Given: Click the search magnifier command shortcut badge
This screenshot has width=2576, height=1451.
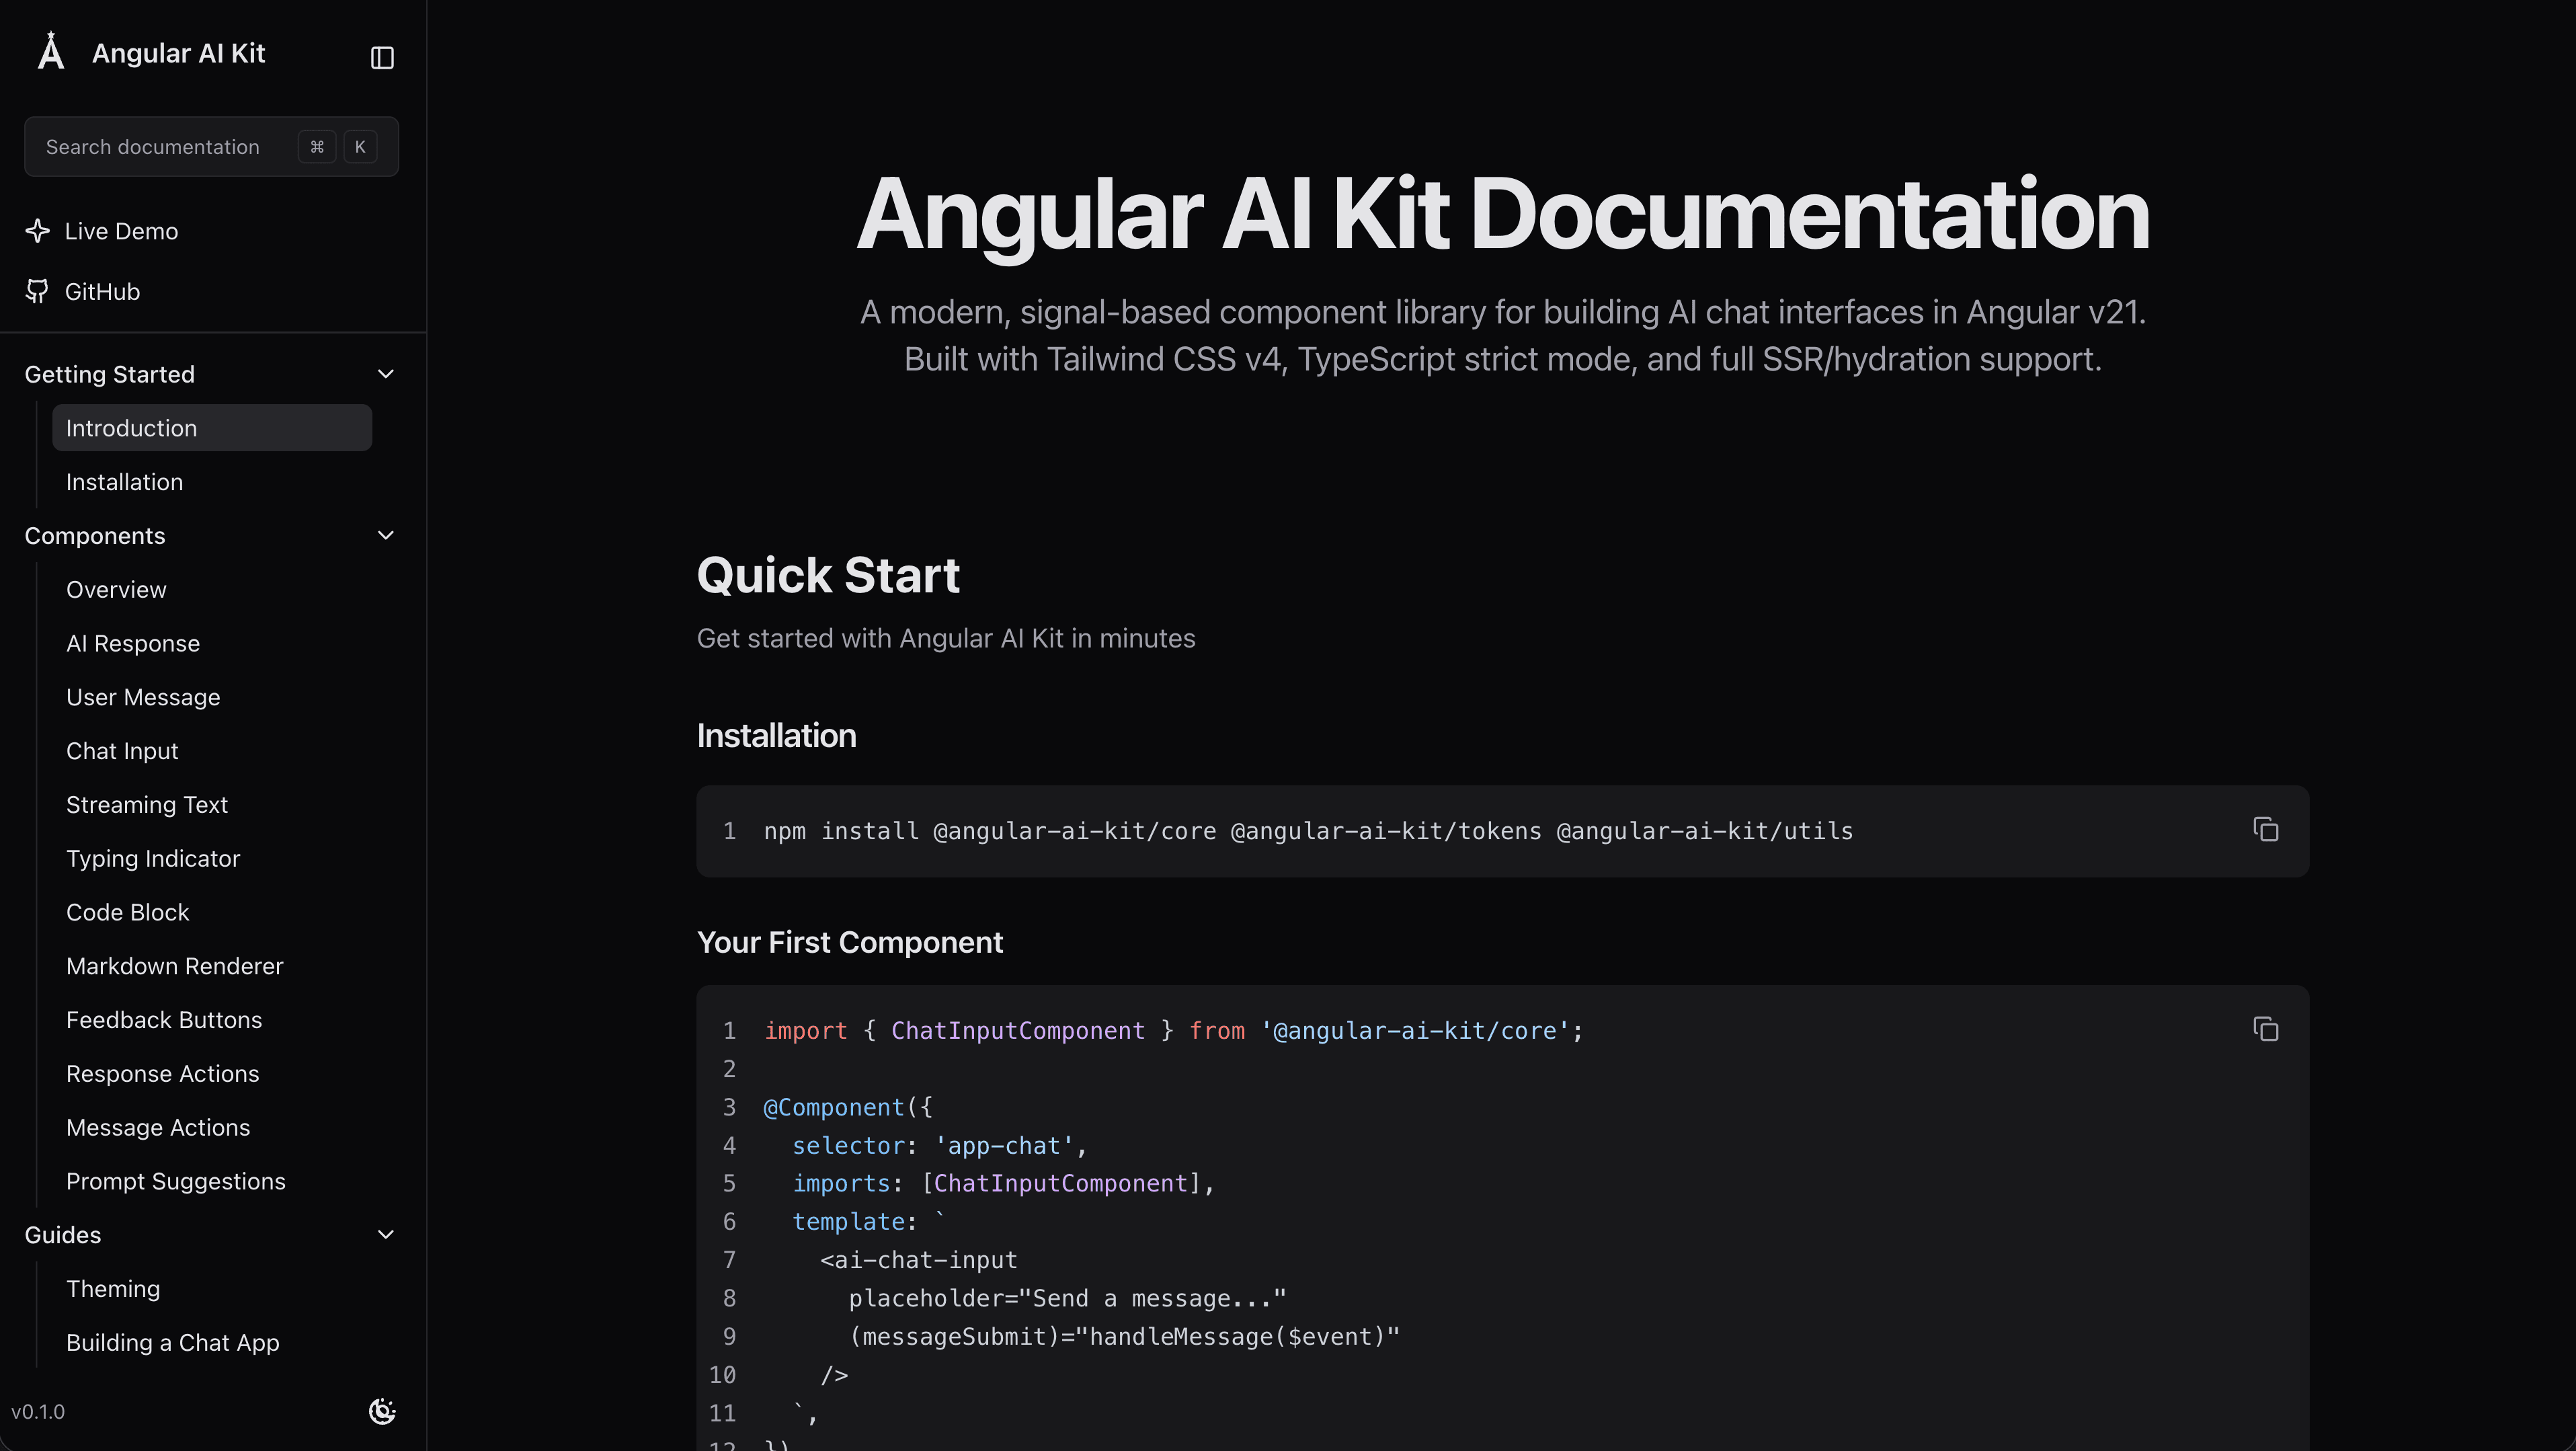Looking at the screenshot, I should pos(317,146).
